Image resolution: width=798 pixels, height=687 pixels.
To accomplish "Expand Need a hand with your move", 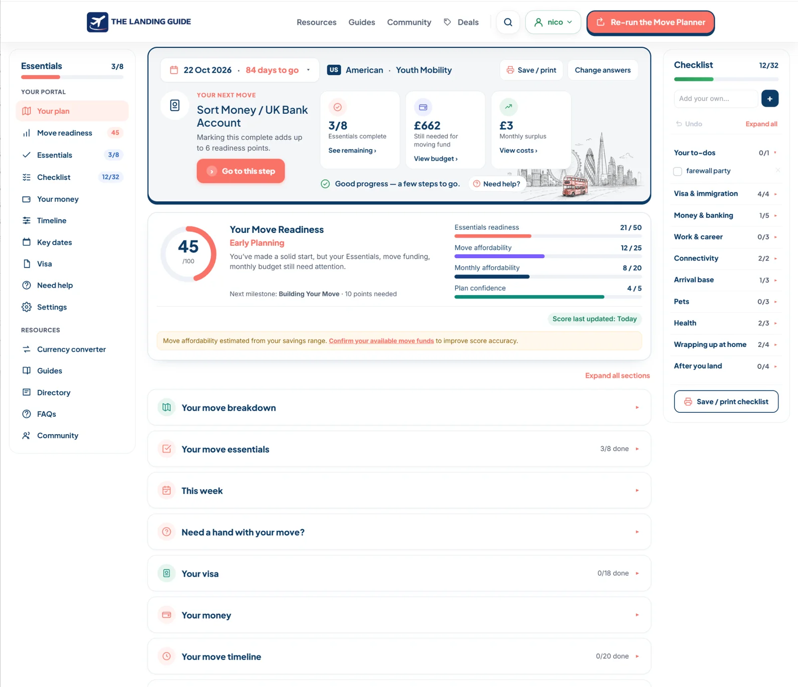I will 399,532.
